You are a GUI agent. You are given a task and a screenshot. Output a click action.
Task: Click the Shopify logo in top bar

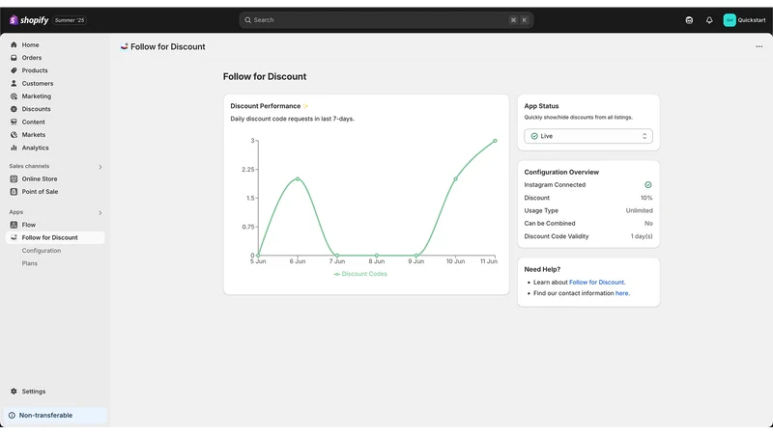[x=29, y=20]
